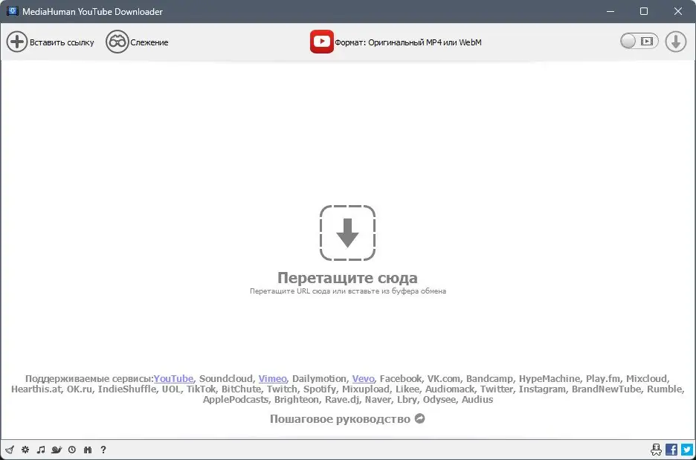
Task: Click the snail speed limit icon
Action: (56, 450)
